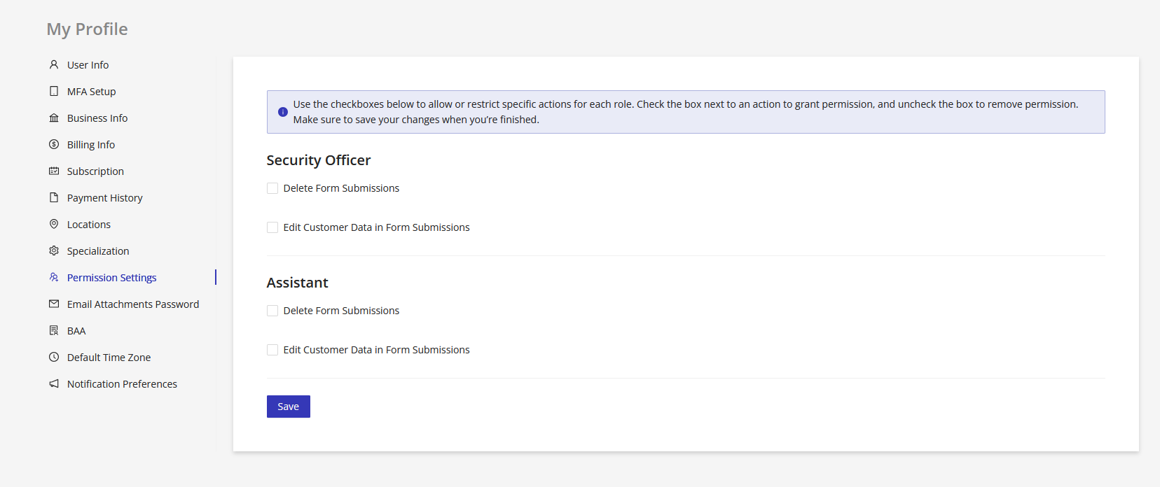This screenshot has height=487, width=1160.
Task: Click the Billing Info dollar icon
Action: [x=54, y=144]
